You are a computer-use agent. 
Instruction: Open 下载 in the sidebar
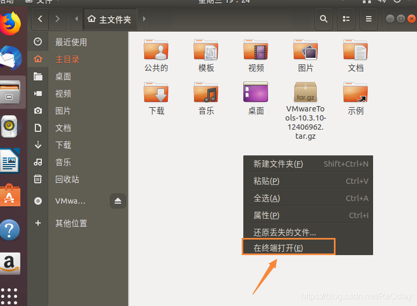pyautogui.click(x=78, y=145)
